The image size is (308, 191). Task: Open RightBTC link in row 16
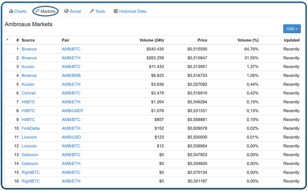[31, 181]
